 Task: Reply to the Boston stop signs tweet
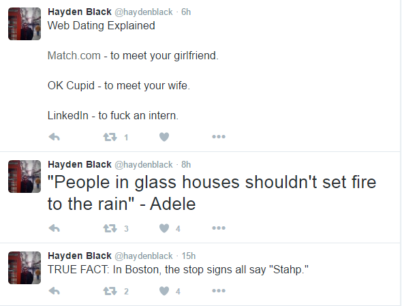click(x=54, y=291)
